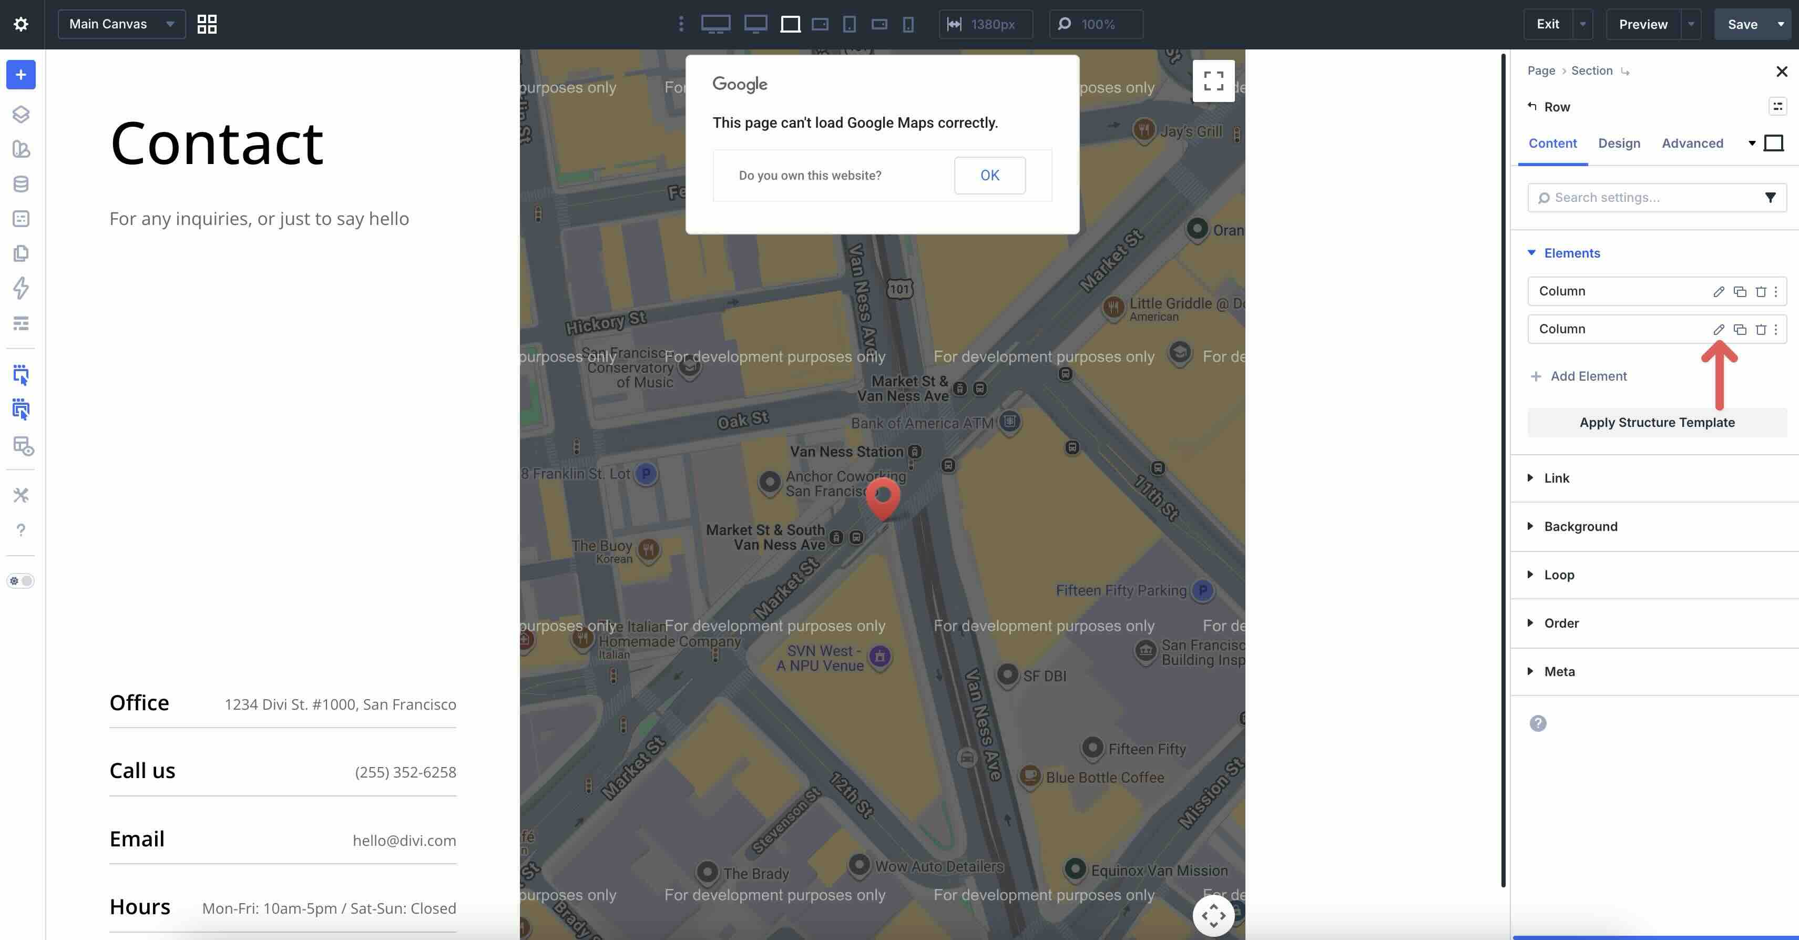Open the Help question mark icon
Viewport: 1799px width, 940px height.
[x=21, y=531]
